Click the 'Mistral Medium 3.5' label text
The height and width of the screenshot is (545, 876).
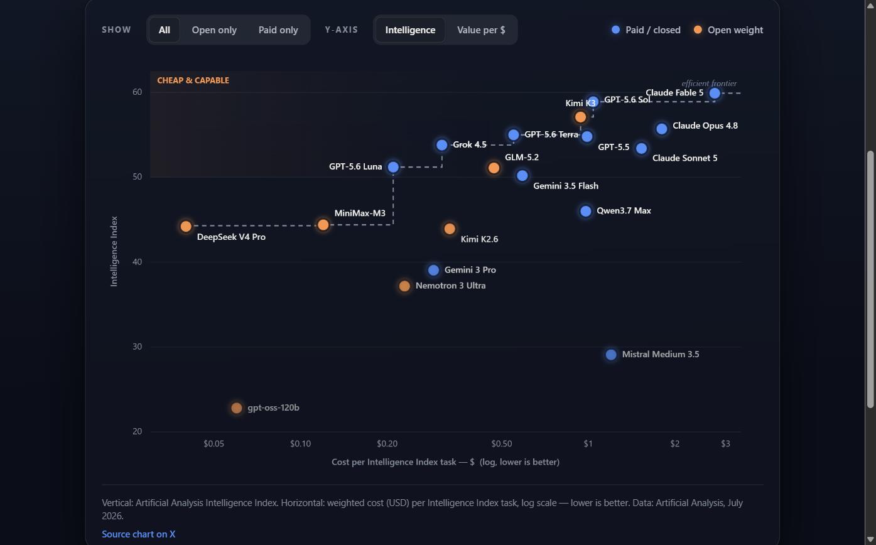pyautogui.click(x=661, y=354)
